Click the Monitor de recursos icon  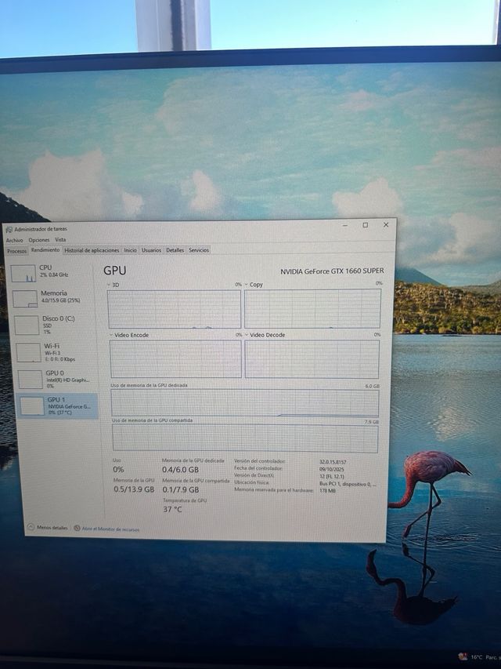(x=77, y=529)
